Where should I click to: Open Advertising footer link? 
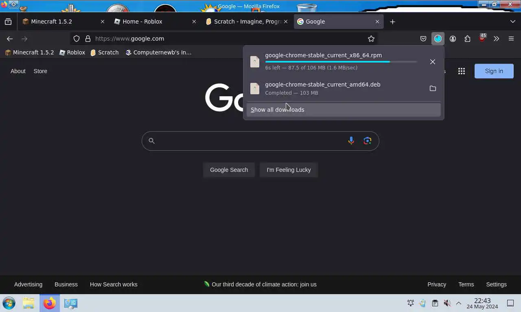tap(28, 284)
